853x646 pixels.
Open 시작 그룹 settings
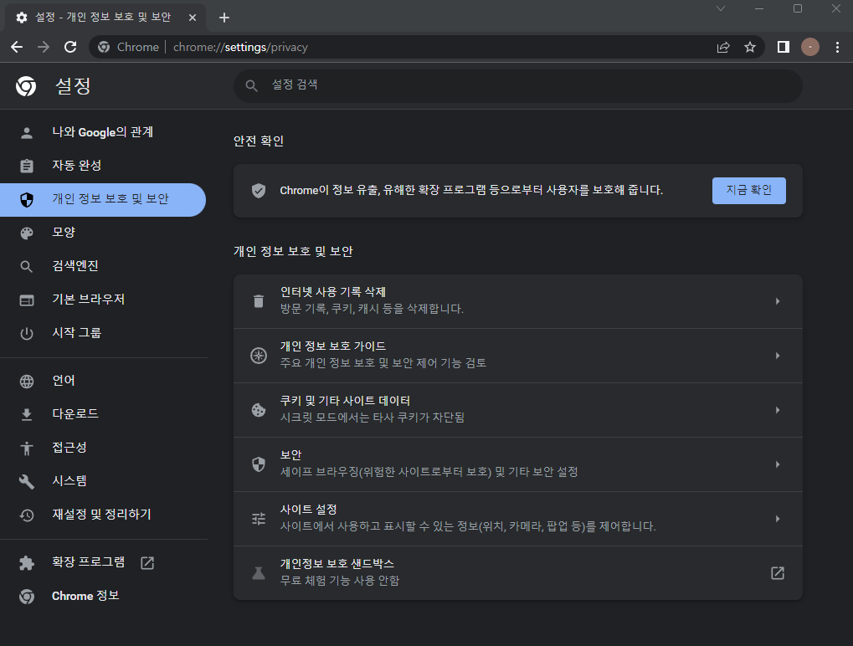tap(103, 333)
